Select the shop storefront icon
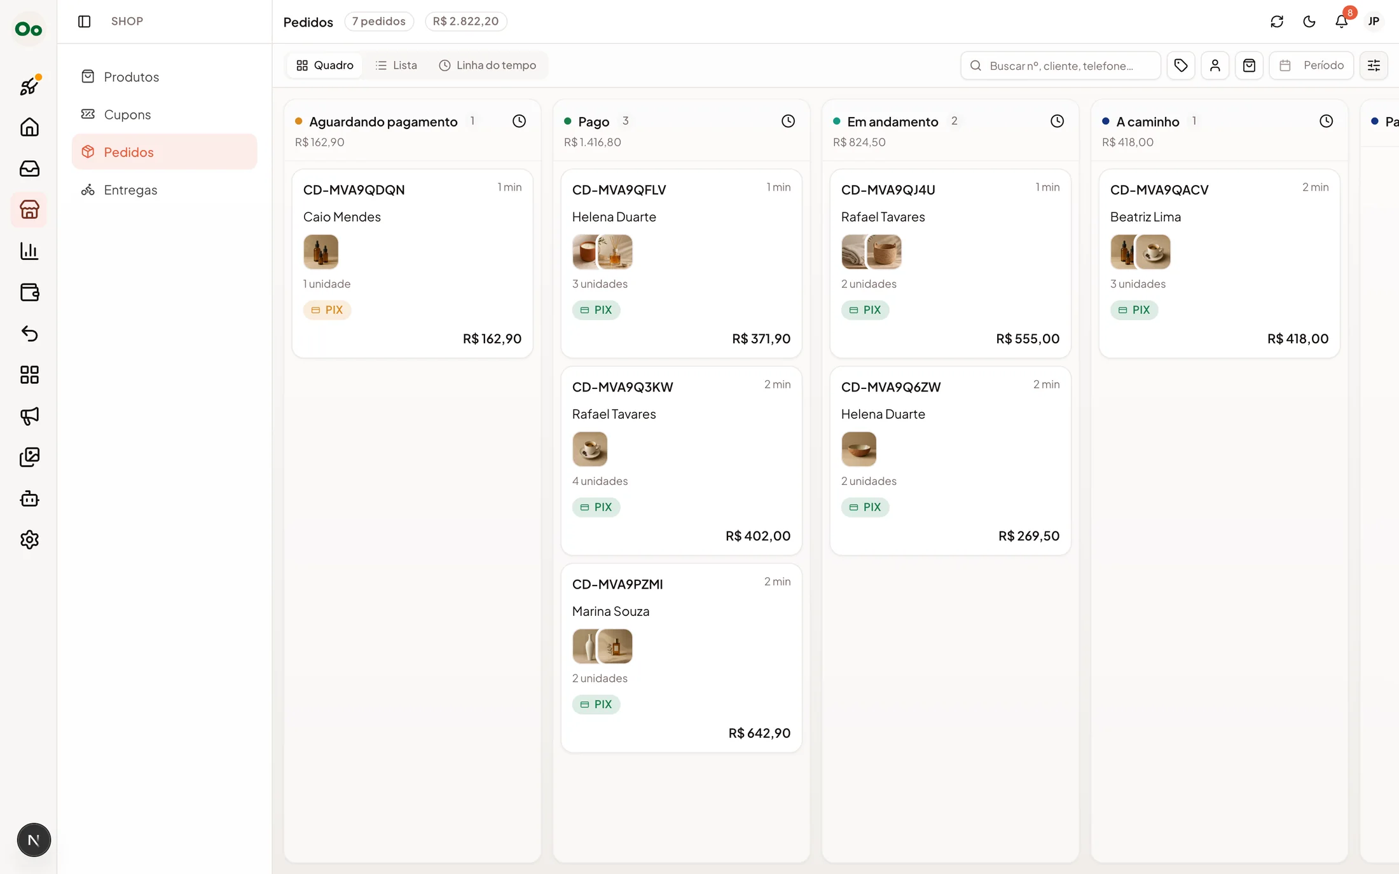The height and width of the screenshot is (874, 1399). (x=29, y=210)
